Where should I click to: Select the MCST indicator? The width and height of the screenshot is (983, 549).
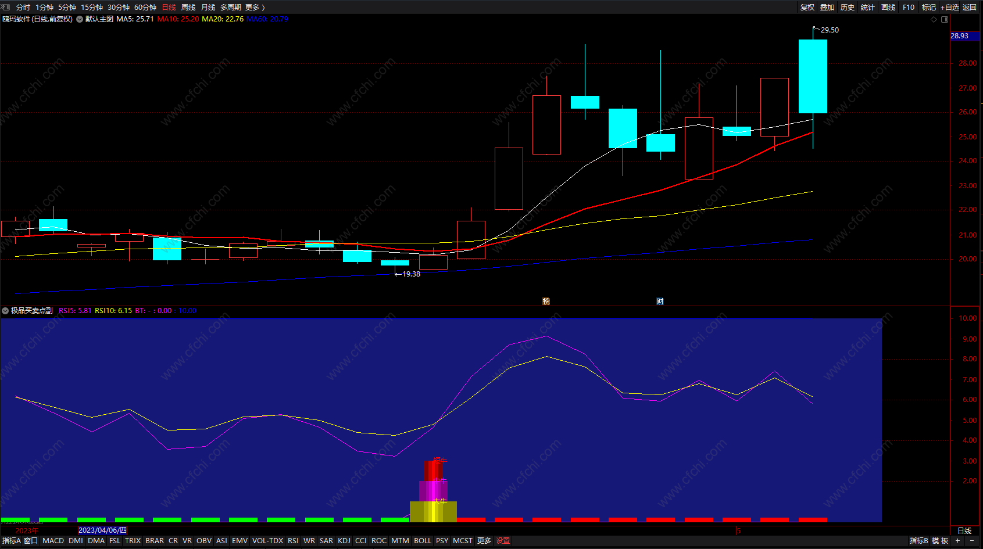pos(463,541)
